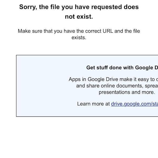The width and height of the screenshot is (158, 158).
Task: Click the 'Make sure that you have the correct URL' line
Action: pos(79,31)
